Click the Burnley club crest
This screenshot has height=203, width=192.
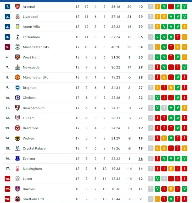click(x=17, y=189)
